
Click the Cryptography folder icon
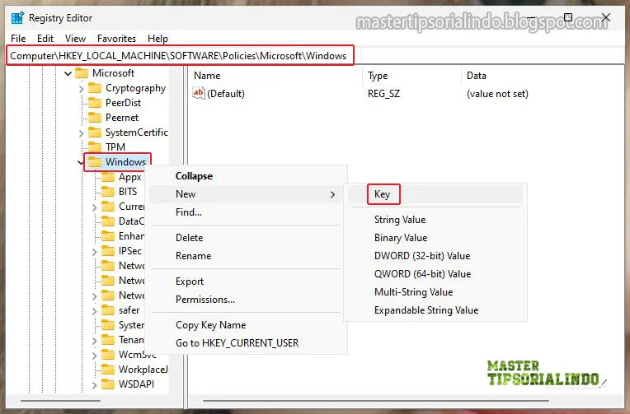point(95,88)
